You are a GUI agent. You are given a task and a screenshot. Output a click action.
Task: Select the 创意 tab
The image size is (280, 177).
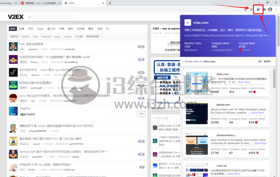(x=22, y=29)
